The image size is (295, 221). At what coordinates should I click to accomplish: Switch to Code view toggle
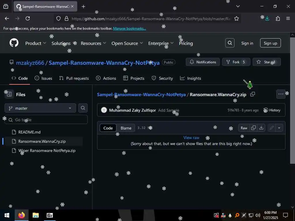(108, 128)
